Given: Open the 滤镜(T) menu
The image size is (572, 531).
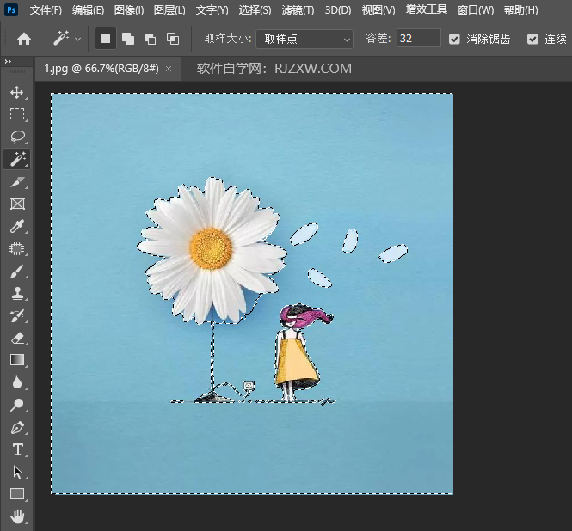Looking at the screenshot, I should pos(298,10).
